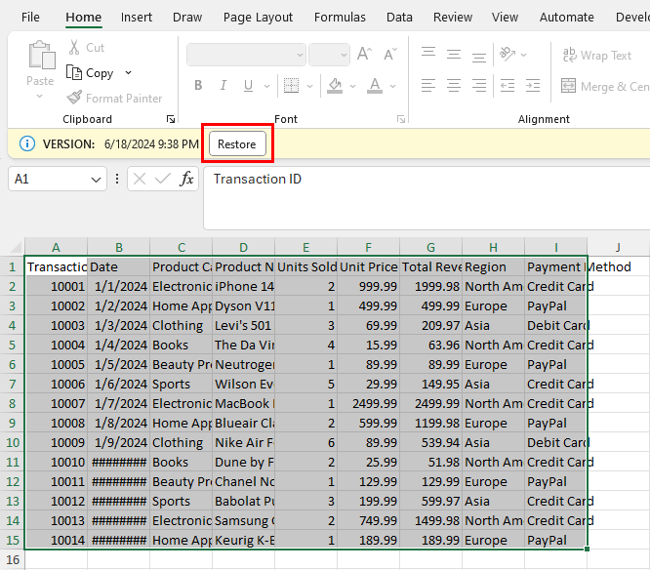Screen dimensions: 650x570
Task: Click the Paste clipboard icon
Action: (41, 55)
